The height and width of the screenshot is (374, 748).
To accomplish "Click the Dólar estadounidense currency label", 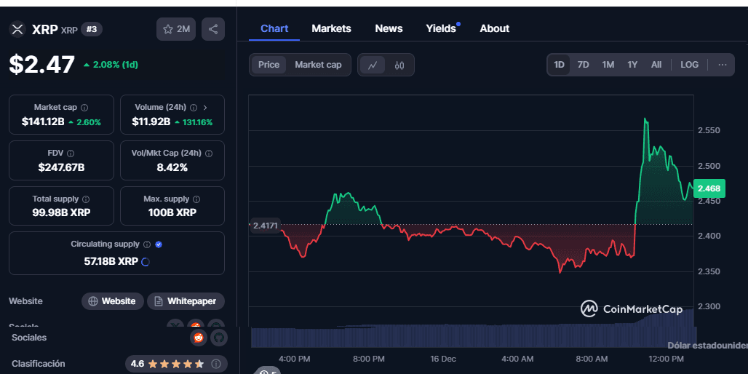I will [707, 346].
